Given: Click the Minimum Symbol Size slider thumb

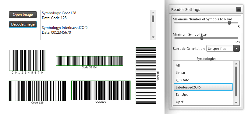Looking at the screenshot, I should (x=201, y=38).
